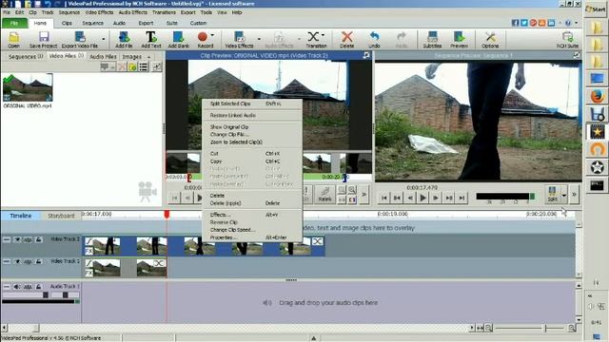Play the sequence preview
Image resolution: width=609 pixels, height=342 pixels.
pyautogui.click(x=422, y=199)
